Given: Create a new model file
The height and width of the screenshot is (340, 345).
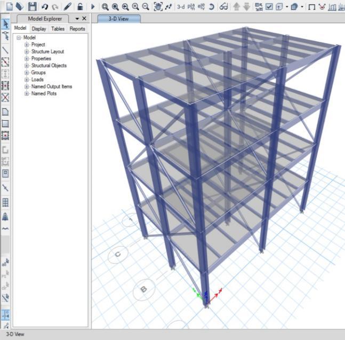Looking at the screenshot, I should pos(9,6).
